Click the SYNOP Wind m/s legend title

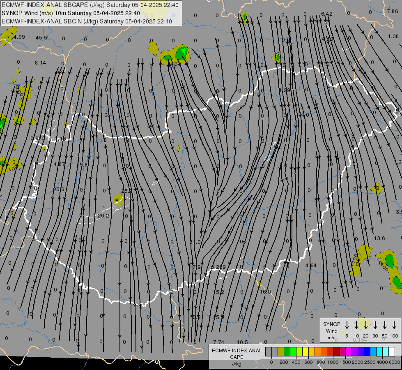[x=331, y=331]
